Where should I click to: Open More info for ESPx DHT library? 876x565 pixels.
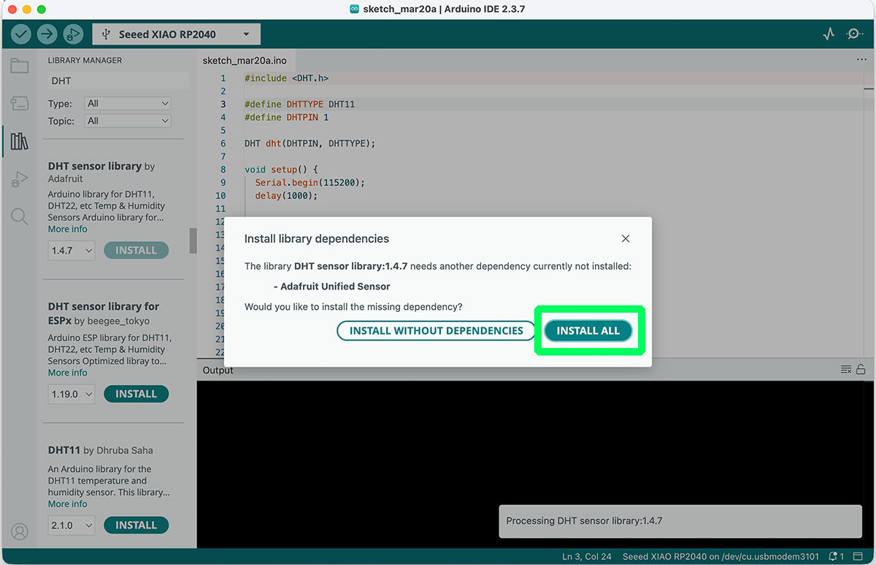pos(68,373)
